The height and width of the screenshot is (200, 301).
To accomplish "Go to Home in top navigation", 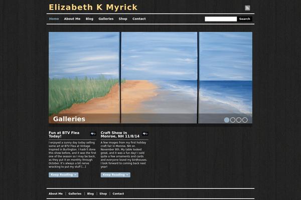I will 54,19.
